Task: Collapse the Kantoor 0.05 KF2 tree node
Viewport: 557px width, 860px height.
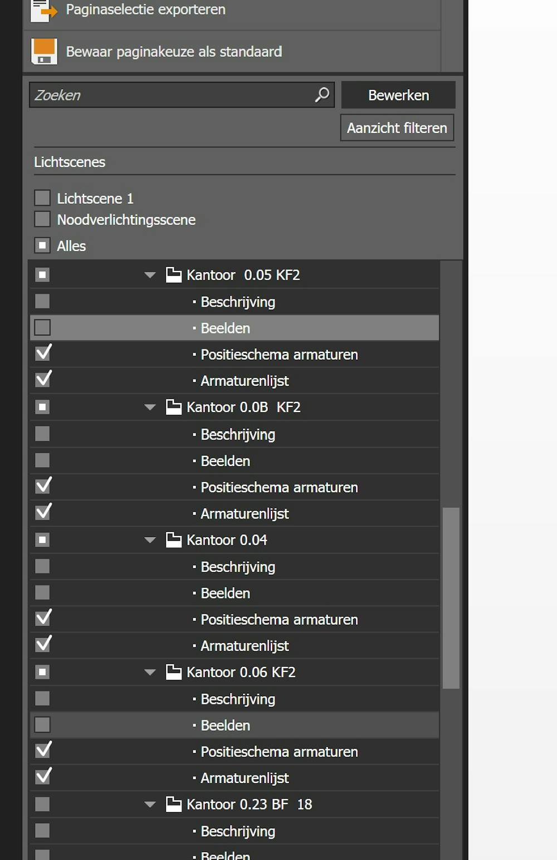Action: (x=150, y=275)
